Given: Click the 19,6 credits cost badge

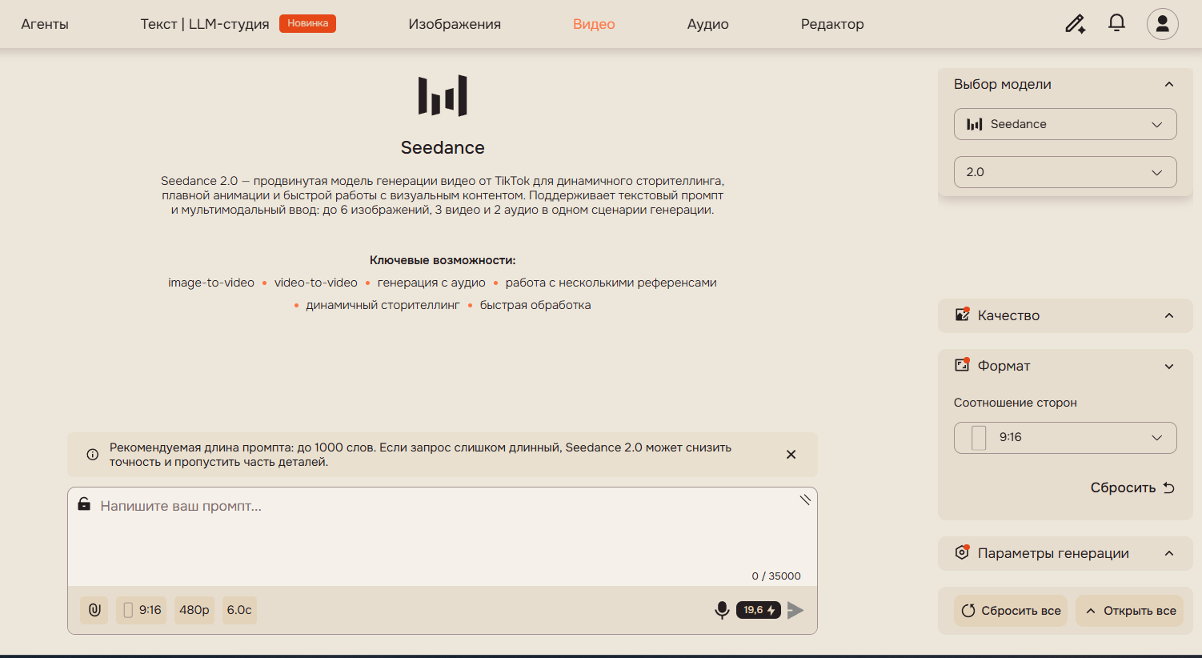Looking at the screenshot, I should tap(759, 610).
